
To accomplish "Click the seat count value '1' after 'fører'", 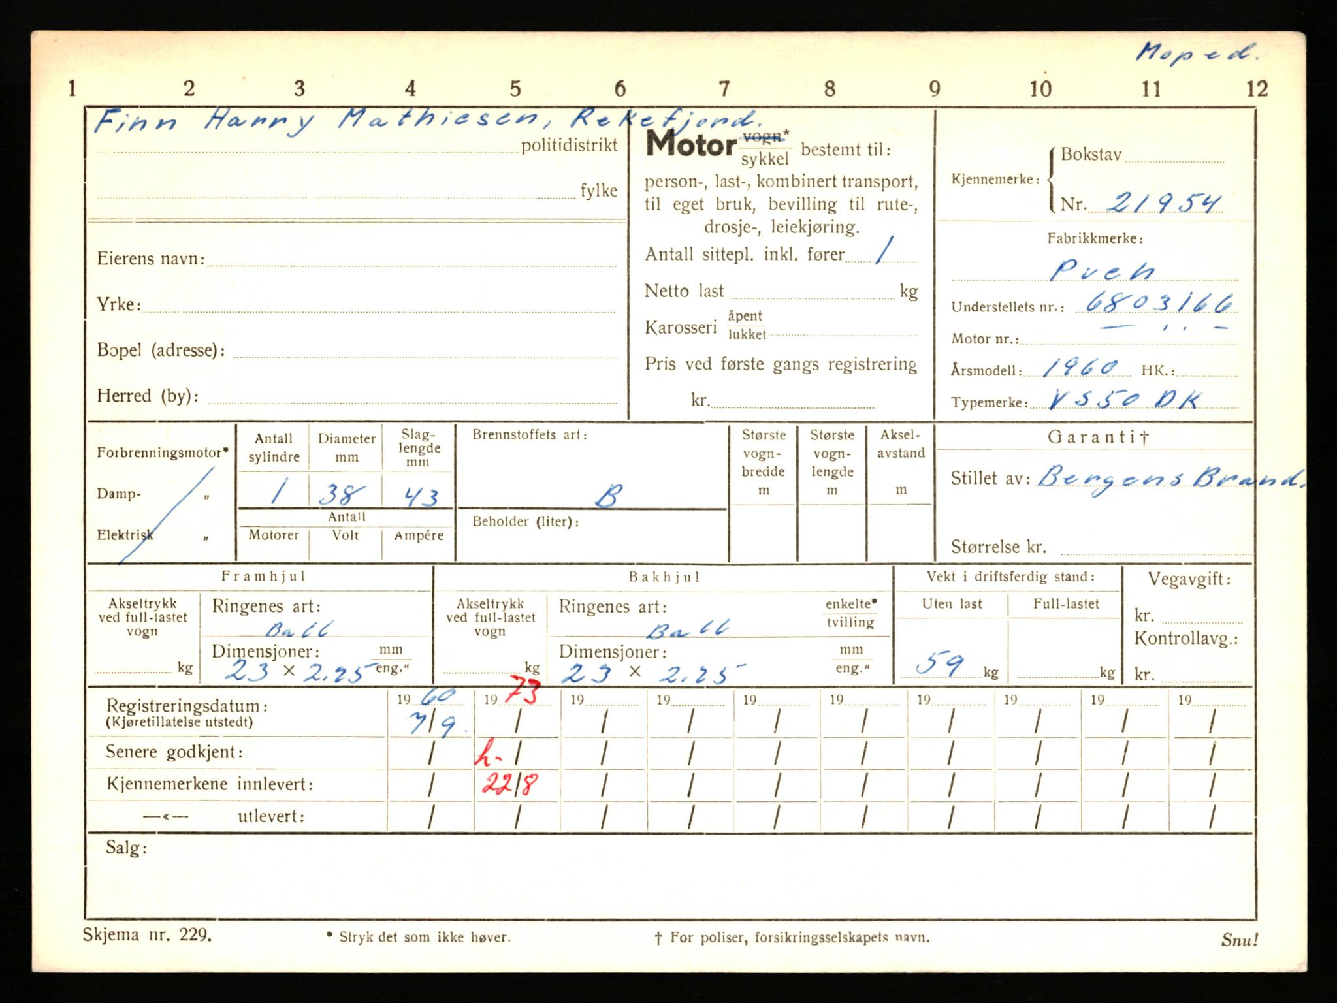I will [884, 250].
